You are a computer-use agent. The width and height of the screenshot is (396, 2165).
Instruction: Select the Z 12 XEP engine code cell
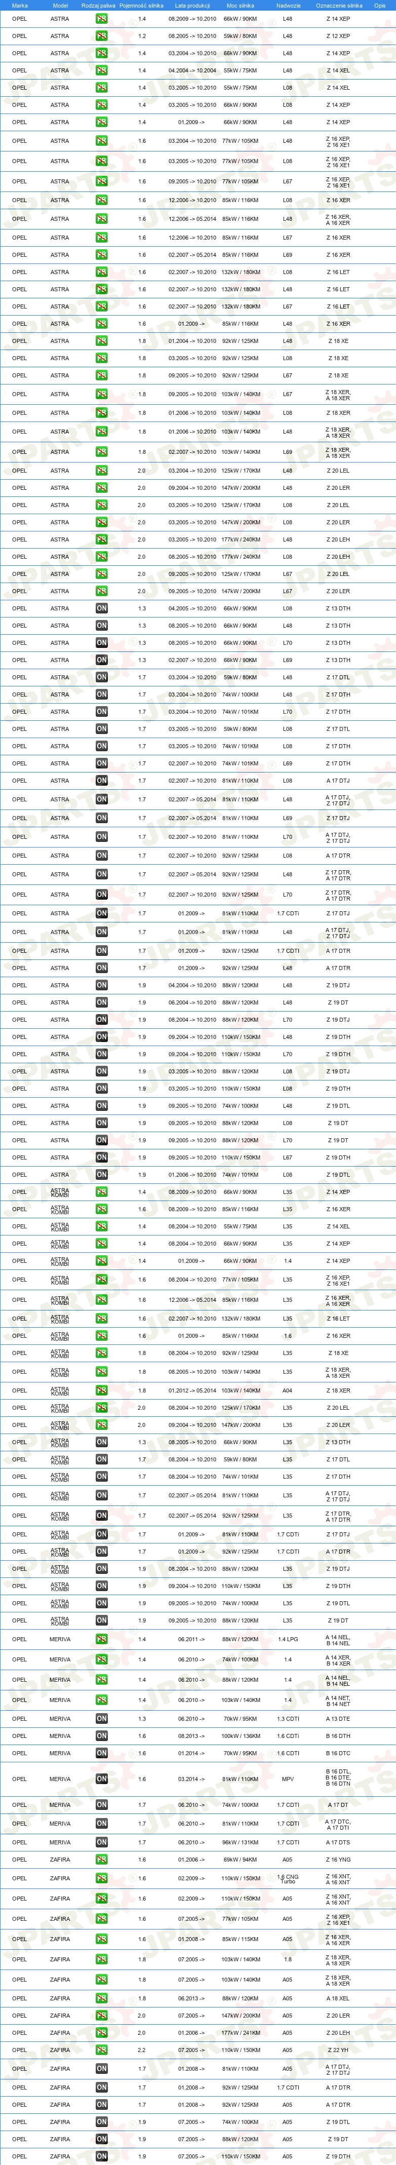point(338,36)
